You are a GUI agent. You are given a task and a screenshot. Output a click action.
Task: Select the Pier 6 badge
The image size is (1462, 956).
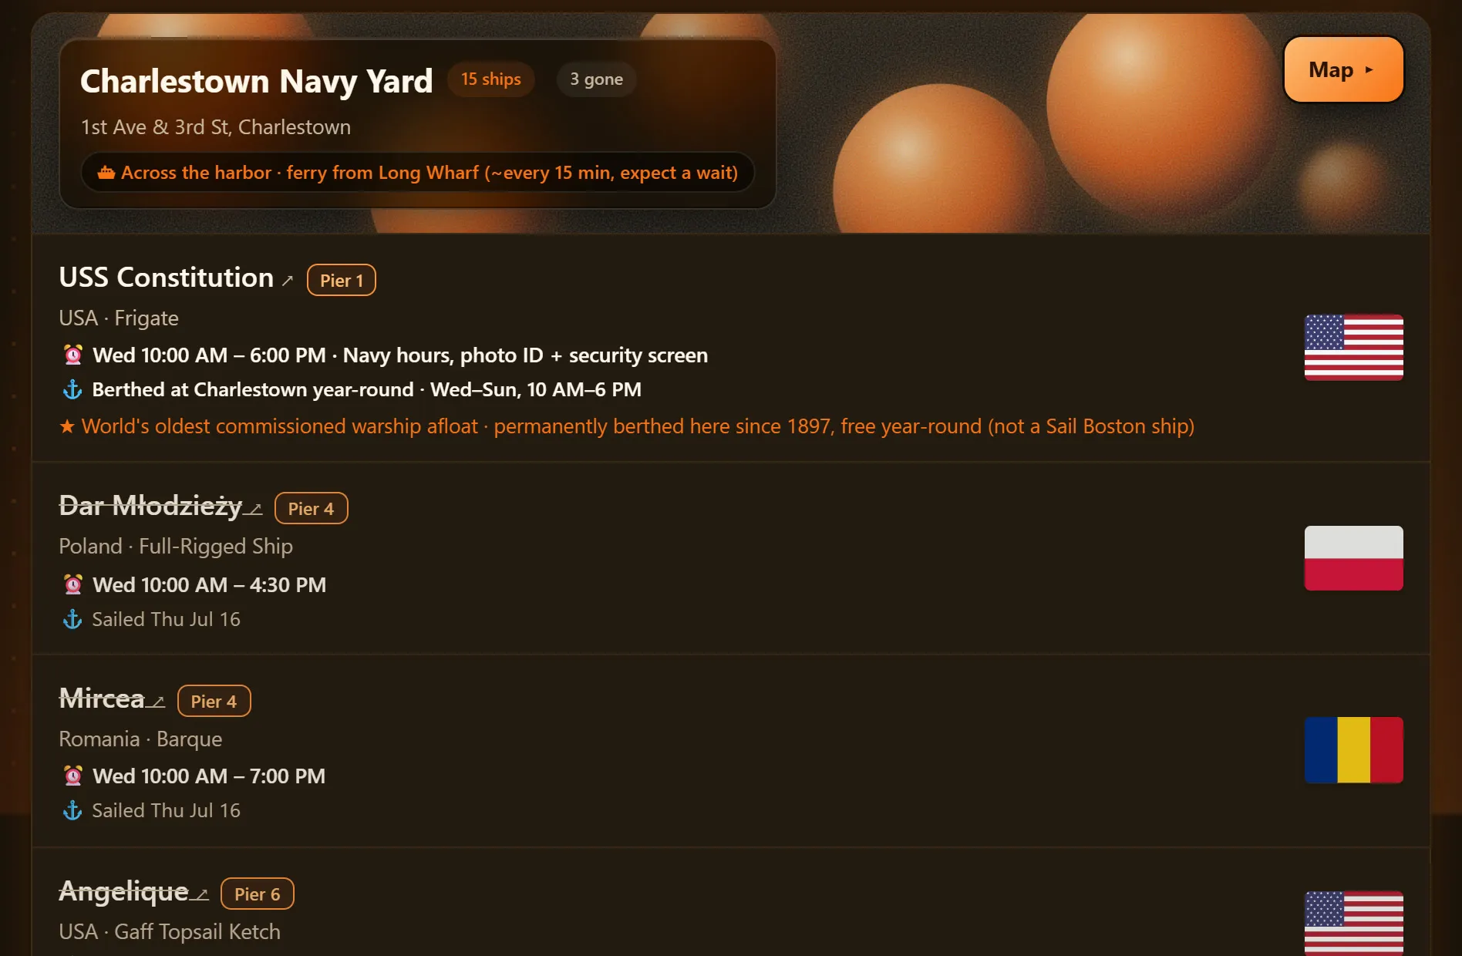pos(257,894)
